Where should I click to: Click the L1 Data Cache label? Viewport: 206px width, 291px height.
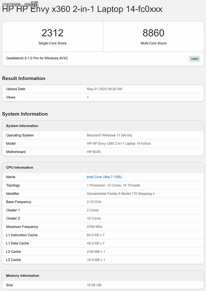[18, 243]
